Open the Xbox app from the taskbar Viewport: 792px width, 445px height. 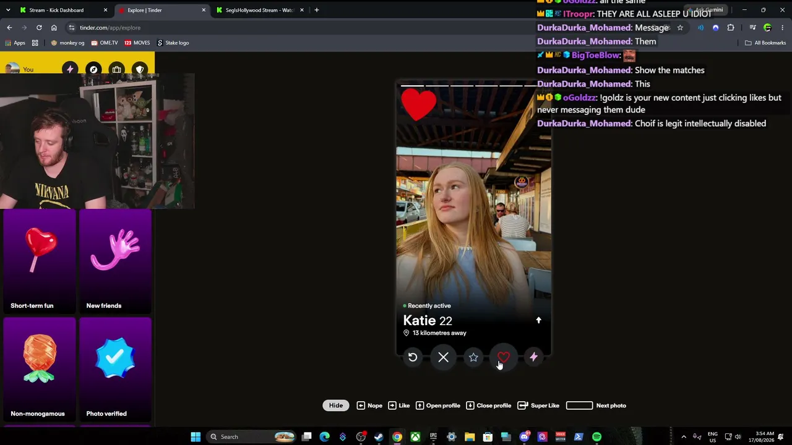click(415, 437)
